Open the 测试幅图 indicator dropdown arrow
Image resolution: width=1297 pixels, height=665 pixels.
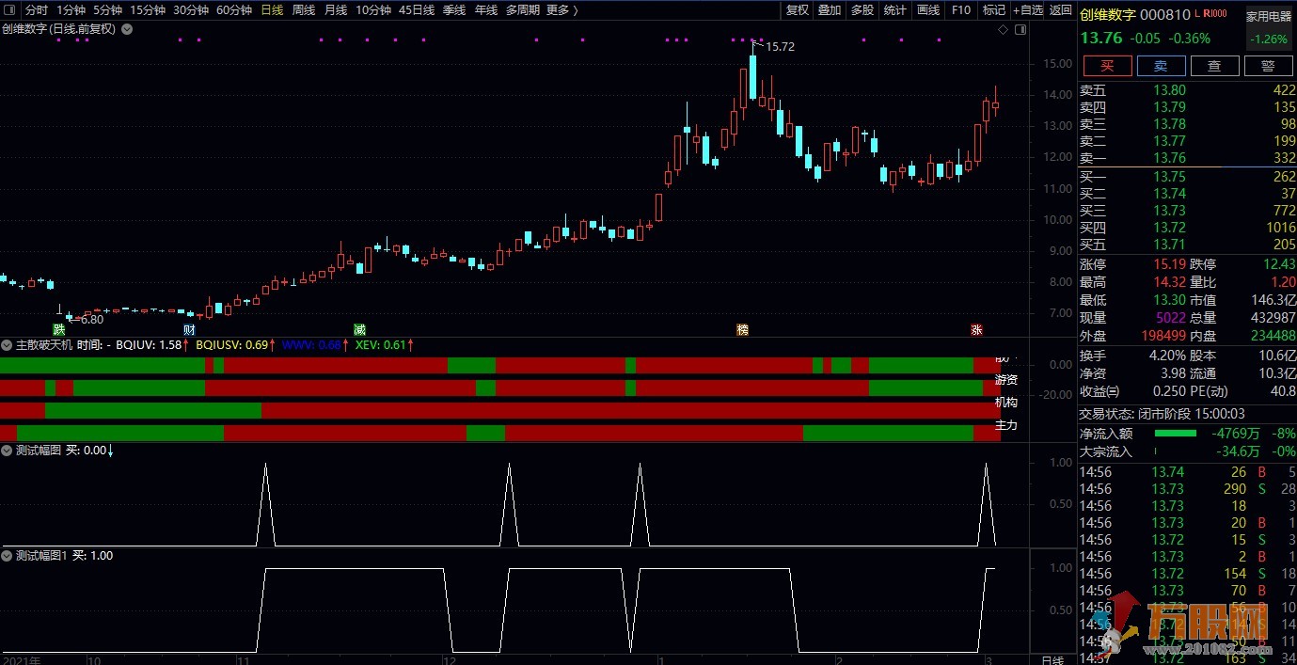pos(8,451)
